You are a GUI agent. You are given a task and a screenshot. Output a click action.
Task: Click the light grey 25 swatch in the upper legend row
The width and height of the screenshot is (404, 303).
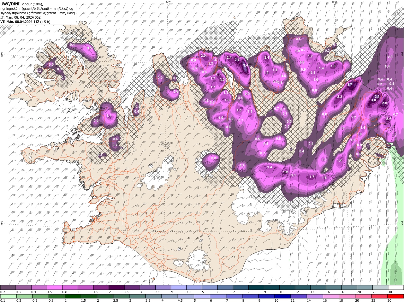(x=380, y=288)
